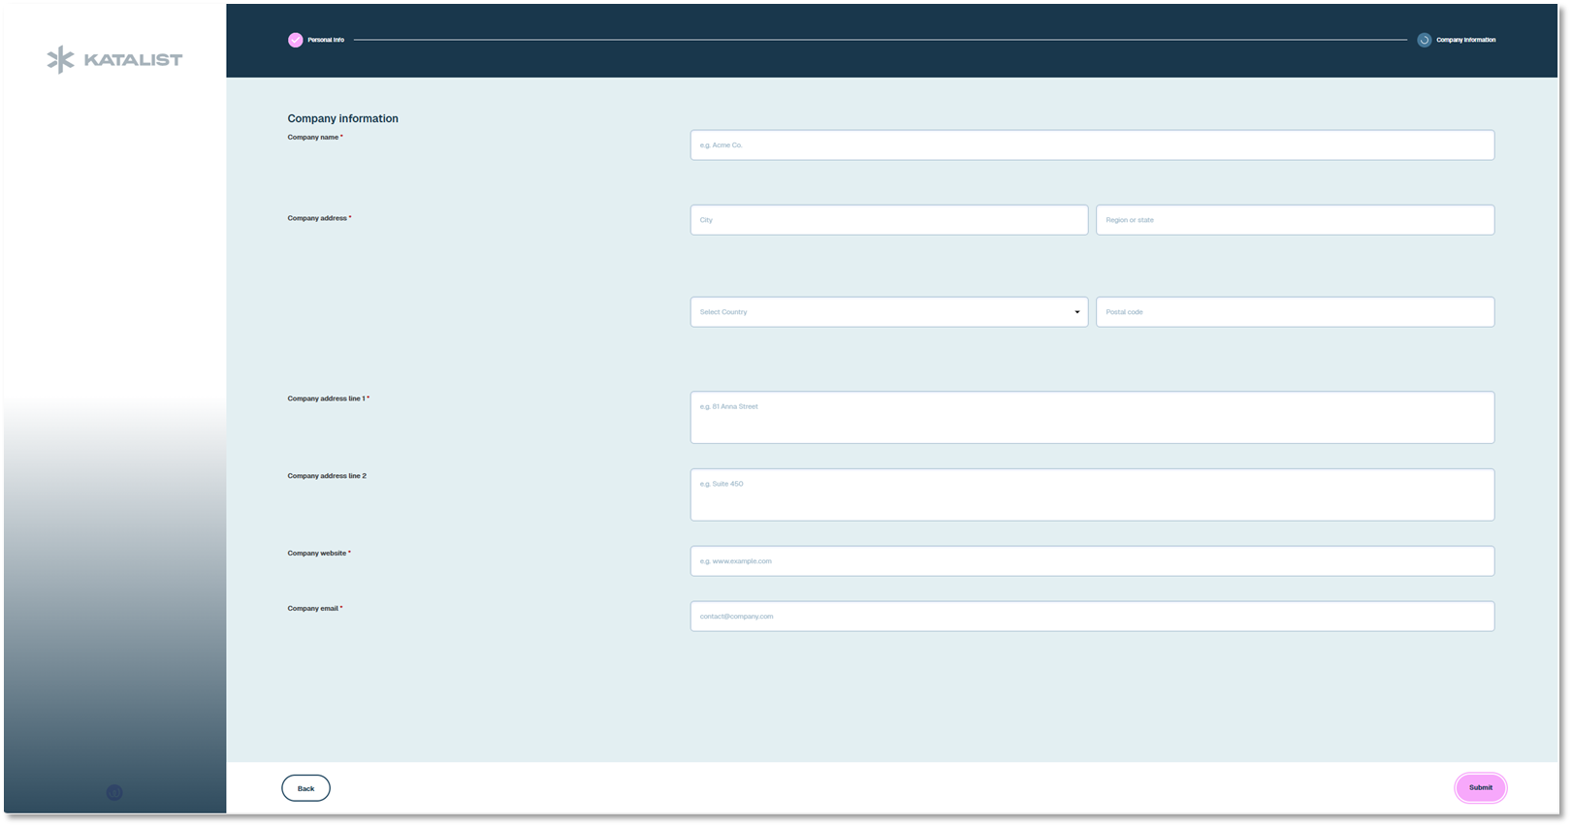Go to the Personal Info step label
The image size is (1572, 827).
[x=326, y=40]
